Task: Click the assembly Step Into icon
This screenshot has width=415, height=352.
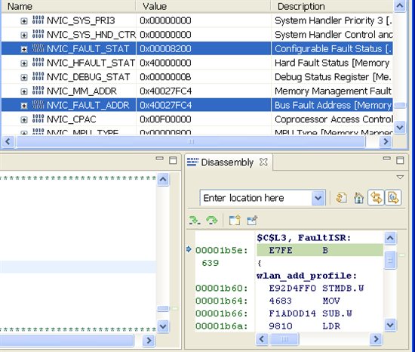Action: (195, 220)
